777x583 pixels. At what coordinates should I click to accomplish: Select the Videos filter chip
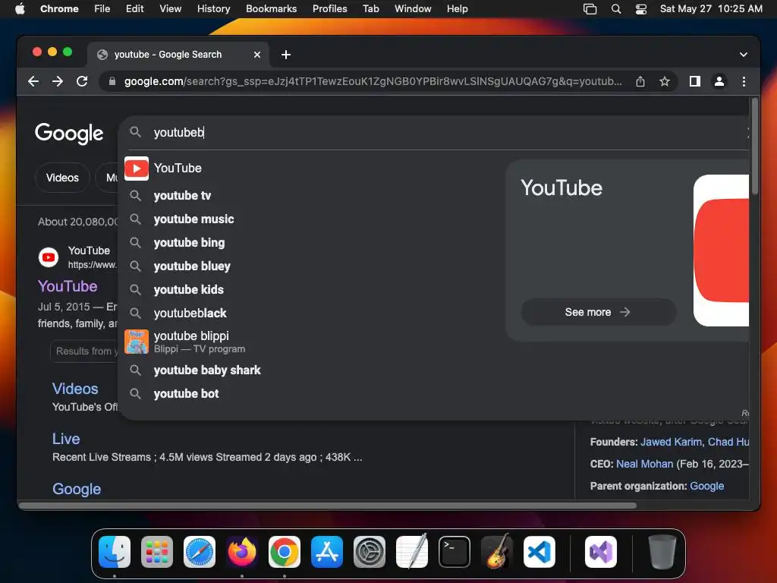pos(62,178)
